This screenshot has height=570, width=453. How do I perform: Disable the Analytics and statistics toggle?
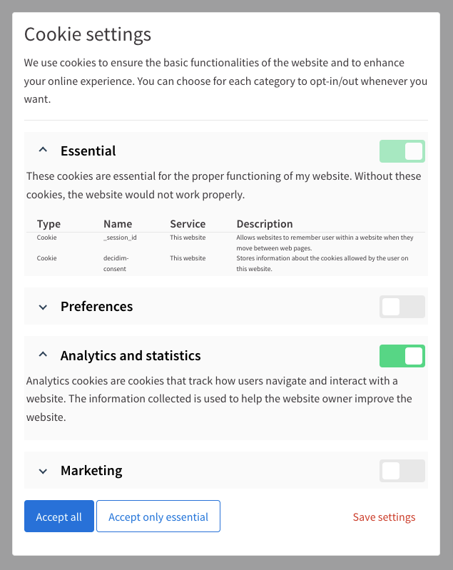[402, 356]
